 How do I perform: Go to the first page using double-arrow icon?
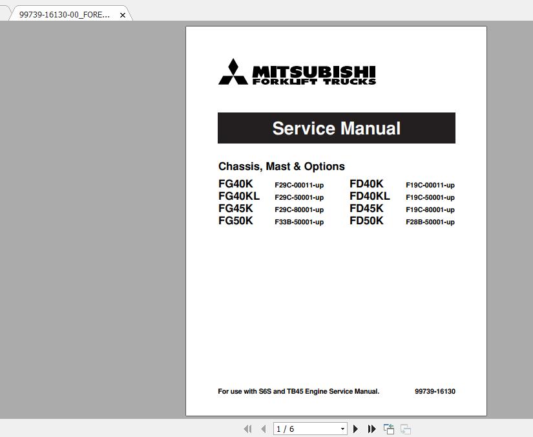(248, 429)
